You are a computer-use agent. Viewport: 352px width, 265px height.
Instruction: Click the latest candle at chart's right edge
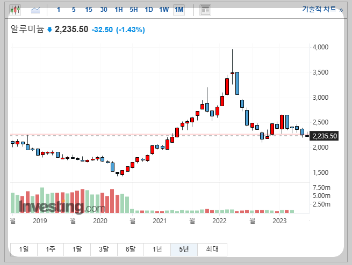[x=307, y=135]
